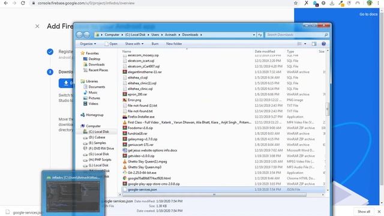384x216 pixels.
Task: Open google-services.json in Chrome downloads bar
Action: [x=25, y=212]
